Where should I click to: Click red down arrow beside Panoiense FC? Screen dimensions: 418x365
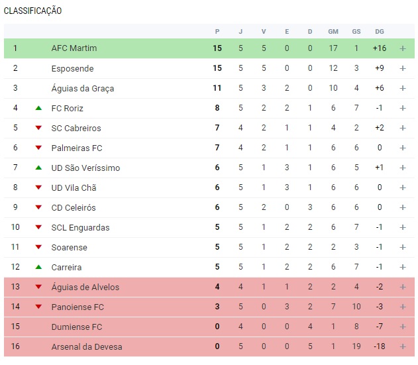pyautogui.click(x=38, y=307)
